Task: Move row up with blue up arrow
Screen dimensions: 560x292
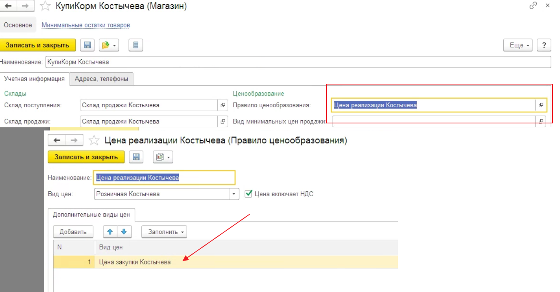Action: click(110, 232)
